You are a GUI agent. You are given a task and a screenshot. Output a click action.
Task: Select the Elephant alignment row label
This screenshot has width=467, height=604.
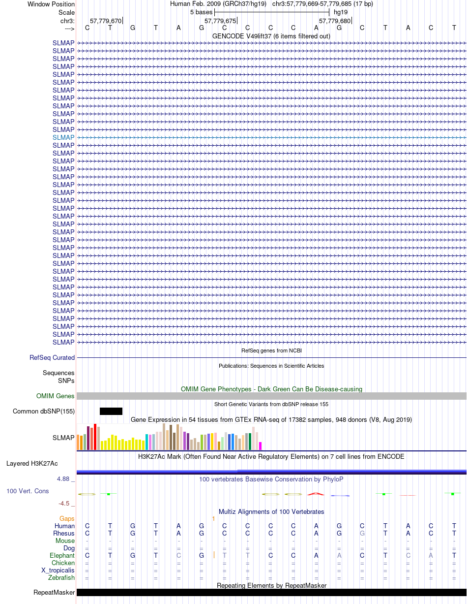pyautogui.click(x=62, y=555)
